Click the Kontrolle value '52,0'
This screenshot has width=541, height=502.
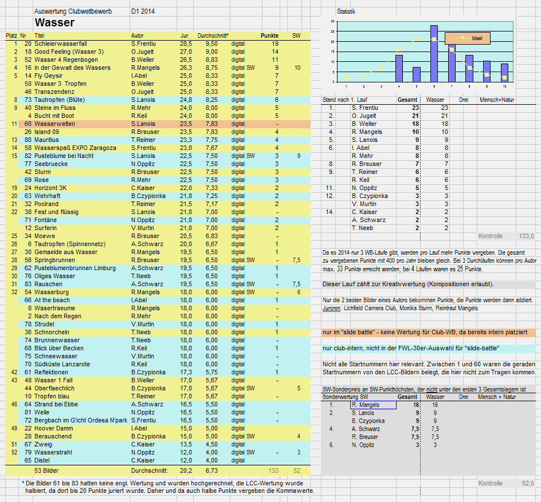[528, 483]
